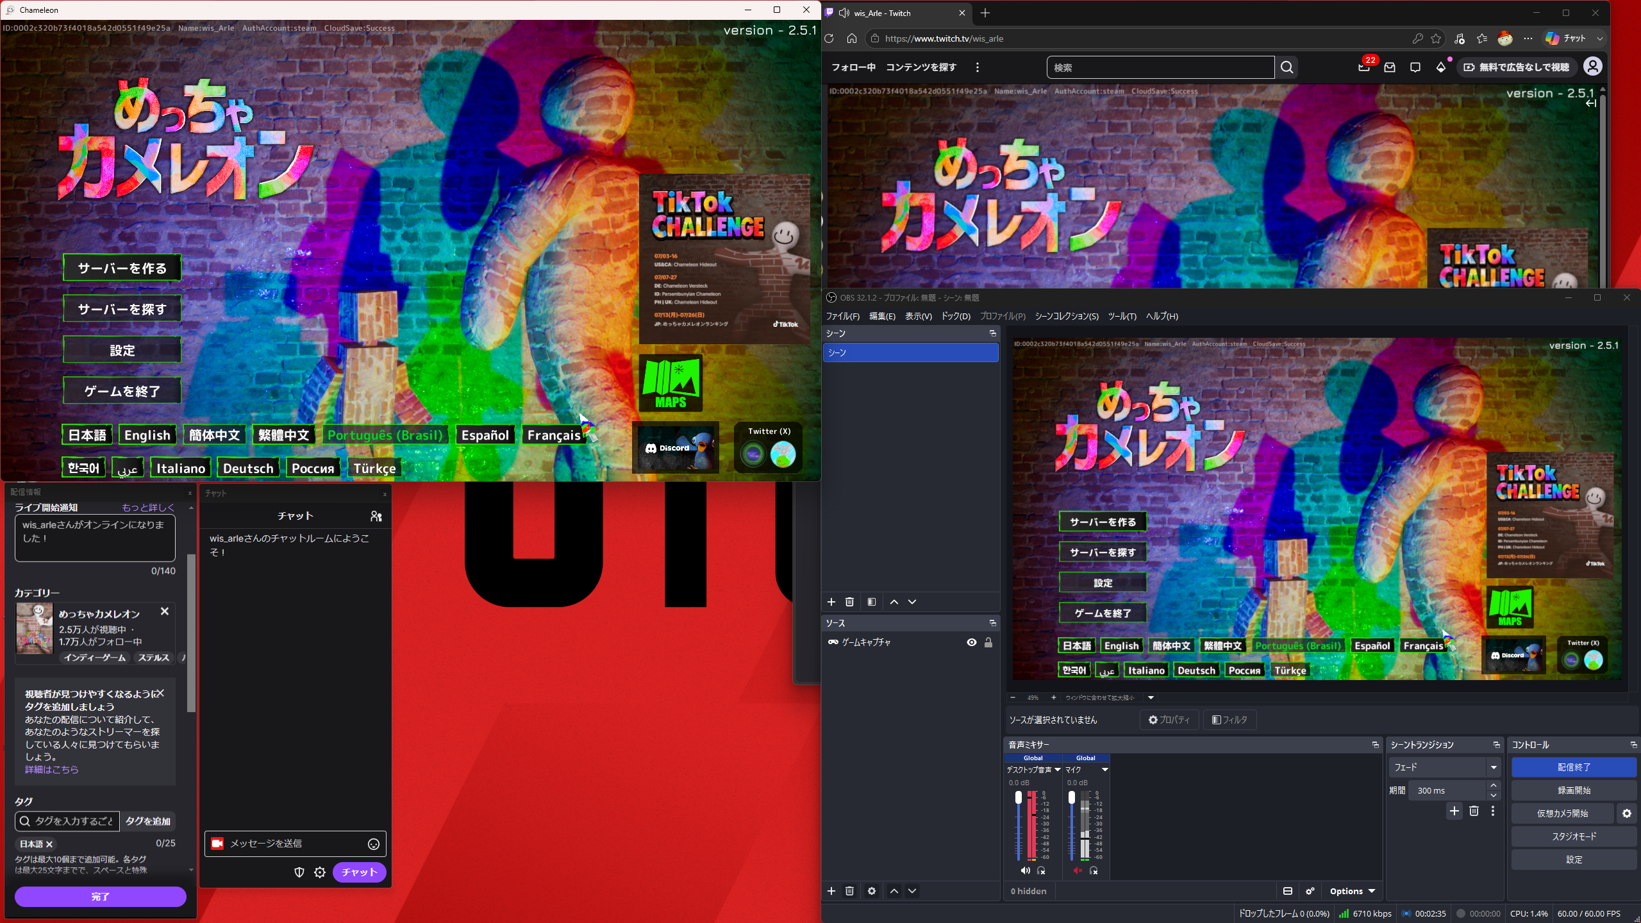Image resolution: width=1641 pixels, height=923 pixels.
Task: Remove selected source with sources trash icon
Action: pyautogui.click(x=849, y=891)
